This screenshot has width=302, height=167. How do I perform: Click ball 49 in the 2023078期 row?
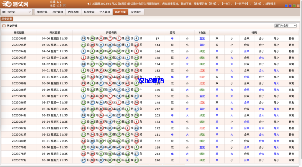(110, 154)
